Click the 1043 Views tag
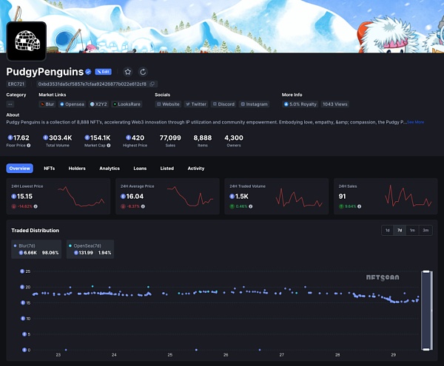Image resolution: width=444 pixels, height=366 pixels. pos(335,104)
